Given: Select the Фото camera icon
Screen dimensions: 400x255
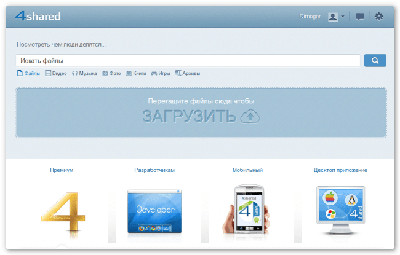Looking at the screenshot, I should click(105, 73).
